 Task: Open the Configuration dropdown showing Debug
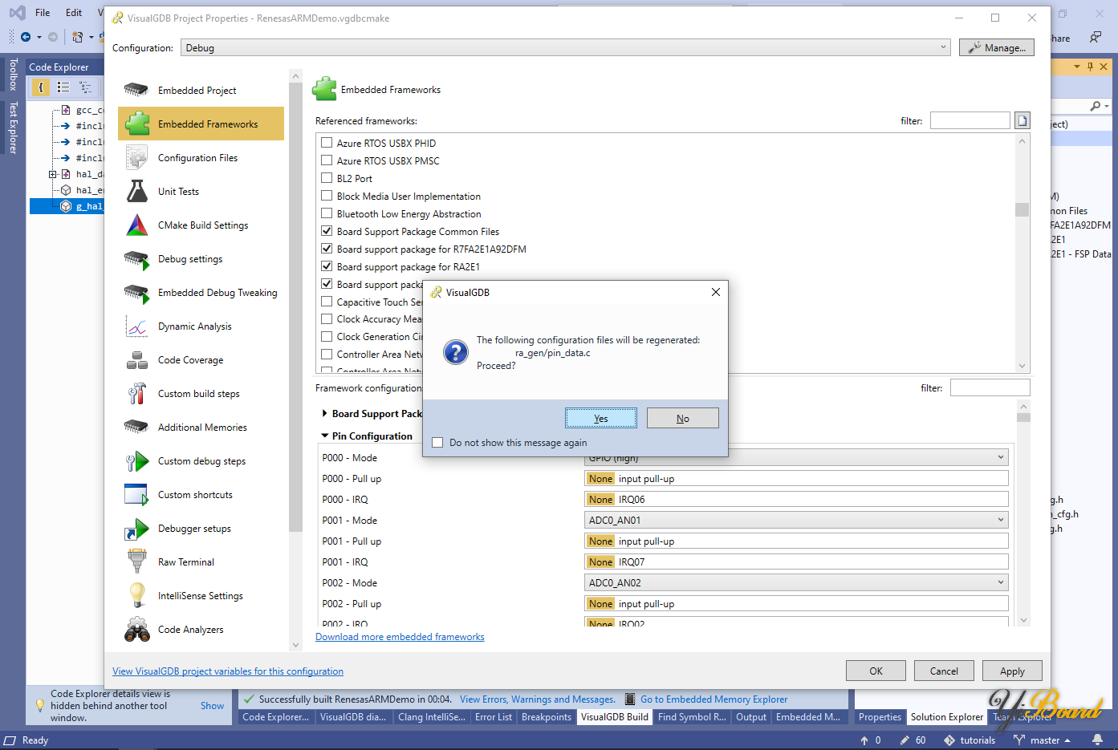tap(565, 48)
